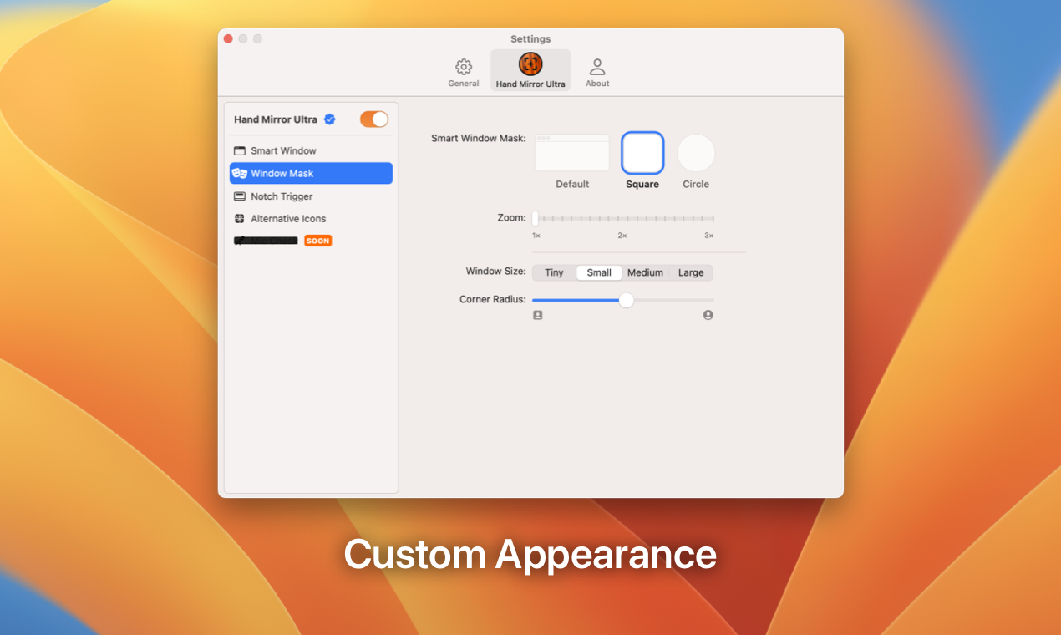The width and height of the screenshot is (1061, 635).
Task: Open Alternative Icons section
Action: point(311,219)
